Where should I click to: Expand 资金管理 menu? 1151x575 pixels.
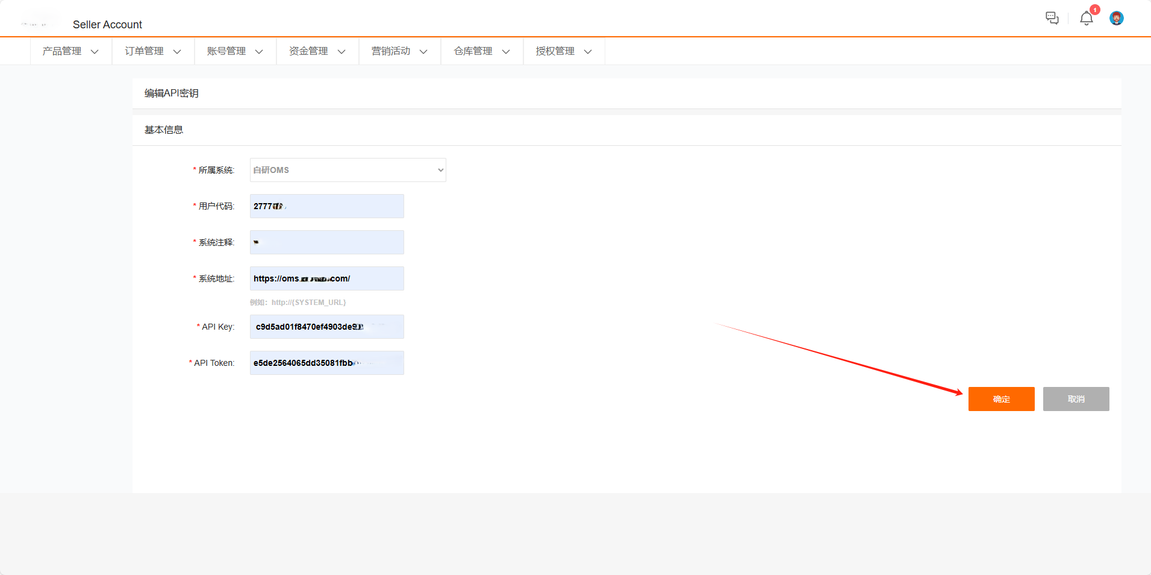(x=317, y=51)
